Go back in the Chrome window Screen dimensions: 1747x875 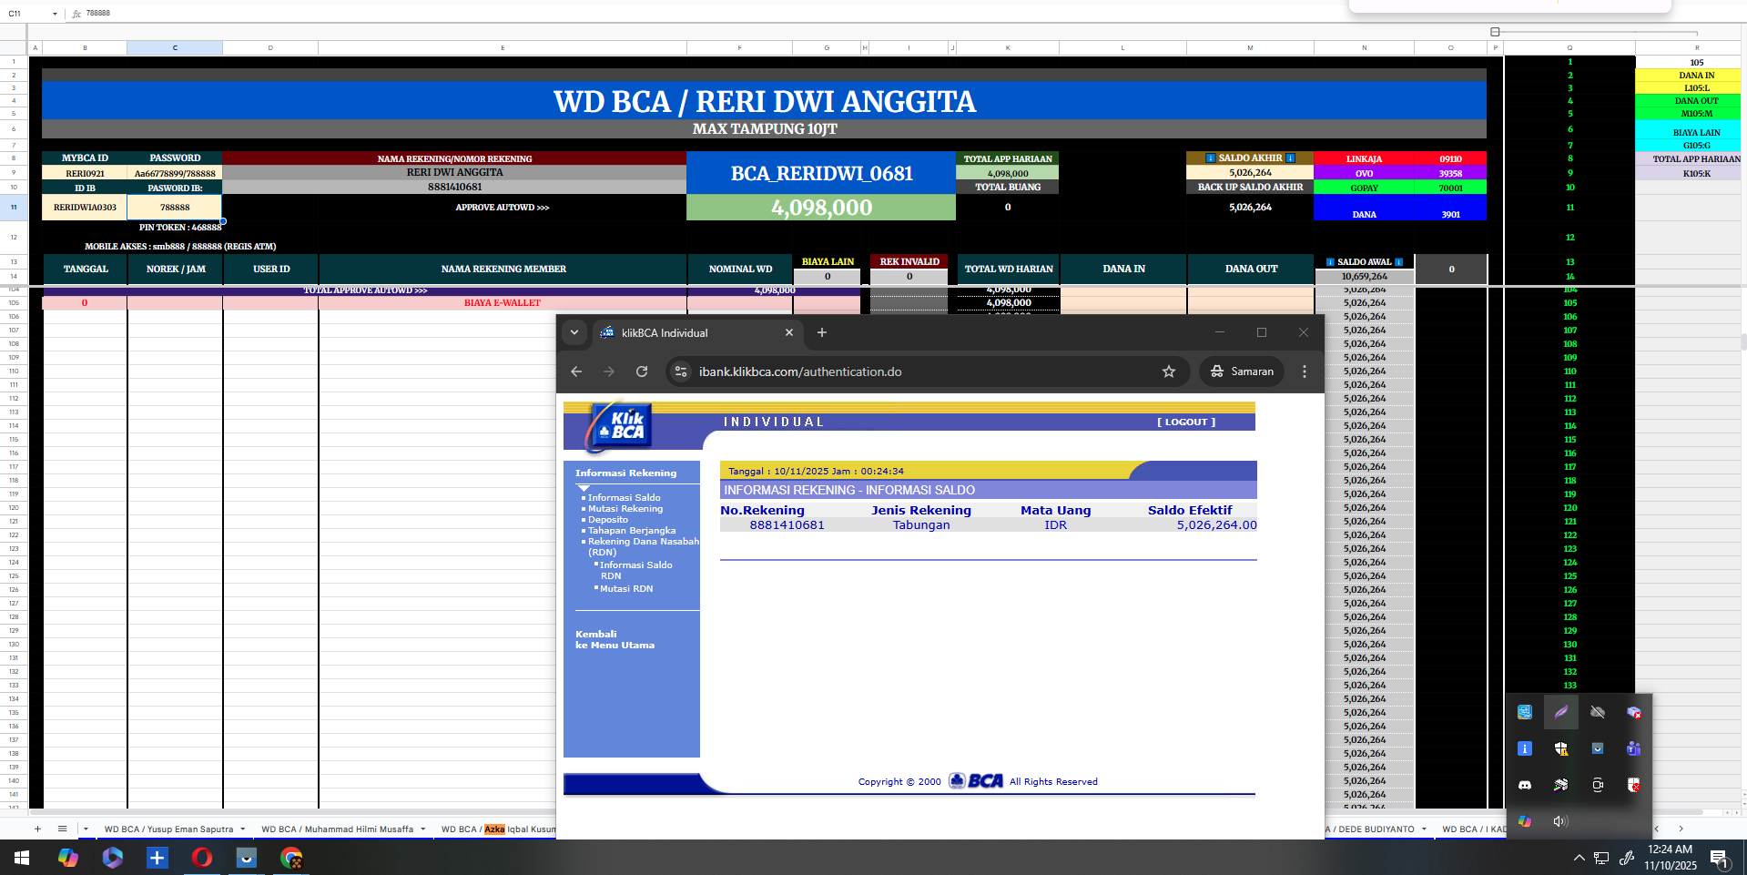[x=576, y=371]
